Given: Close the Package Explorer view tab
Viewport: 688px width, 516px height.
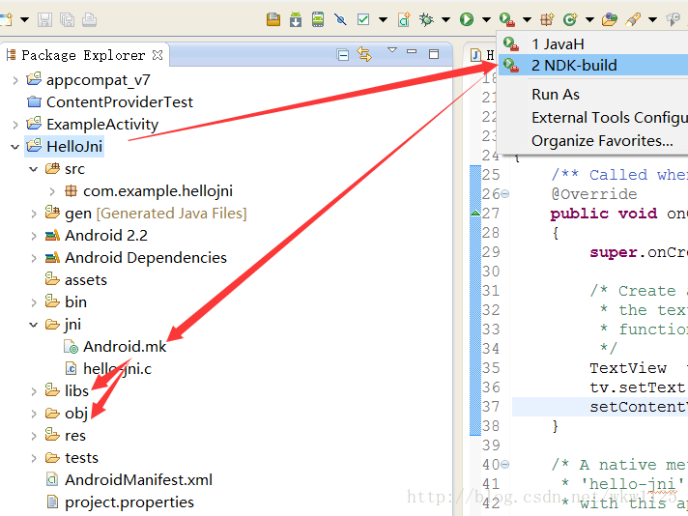Looking at the screenshot, I should (158, 55).
